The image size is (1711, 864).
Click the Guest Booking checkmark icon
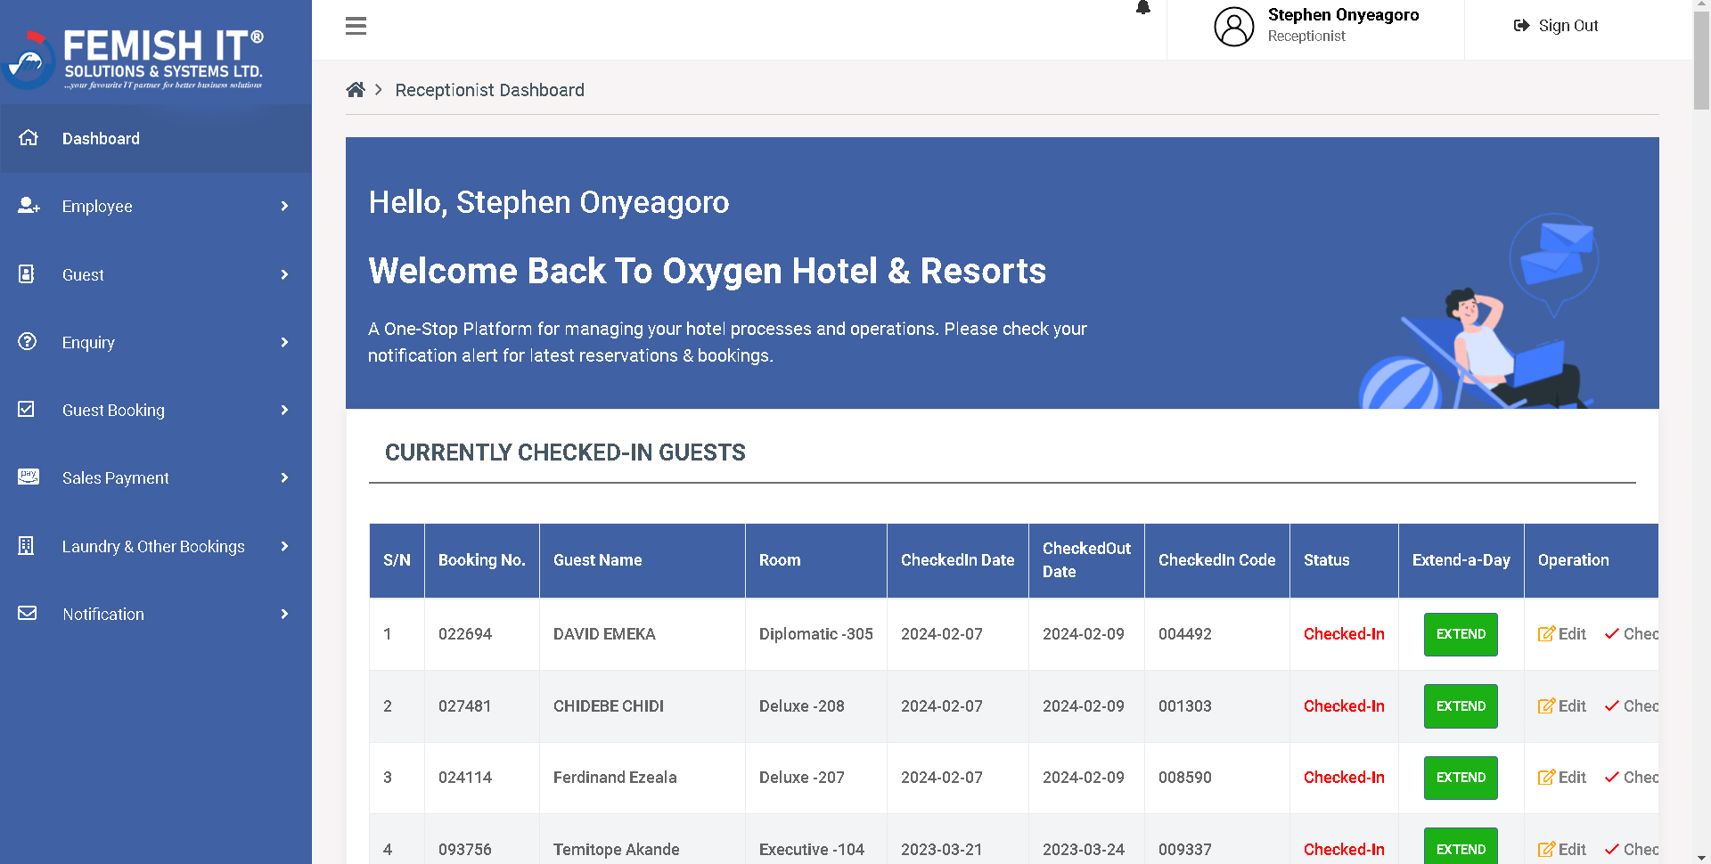tap(27, 409)
